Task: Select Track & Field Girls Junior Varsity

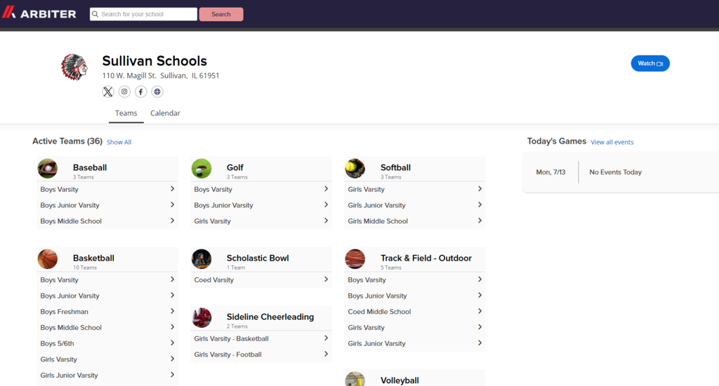Action: [x=414, y=343]
